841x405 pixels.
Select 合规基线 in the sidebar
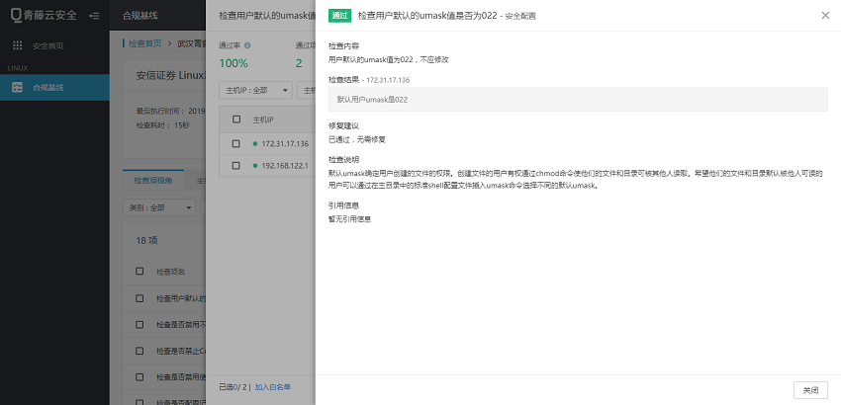pos(54,87)
